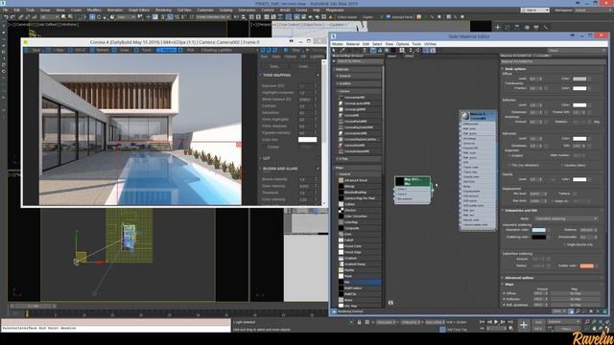This screenshot has width=614, height=345.
Task: Click the Redo arrow in the main toolbar
Action: click(x=12, y=17)
